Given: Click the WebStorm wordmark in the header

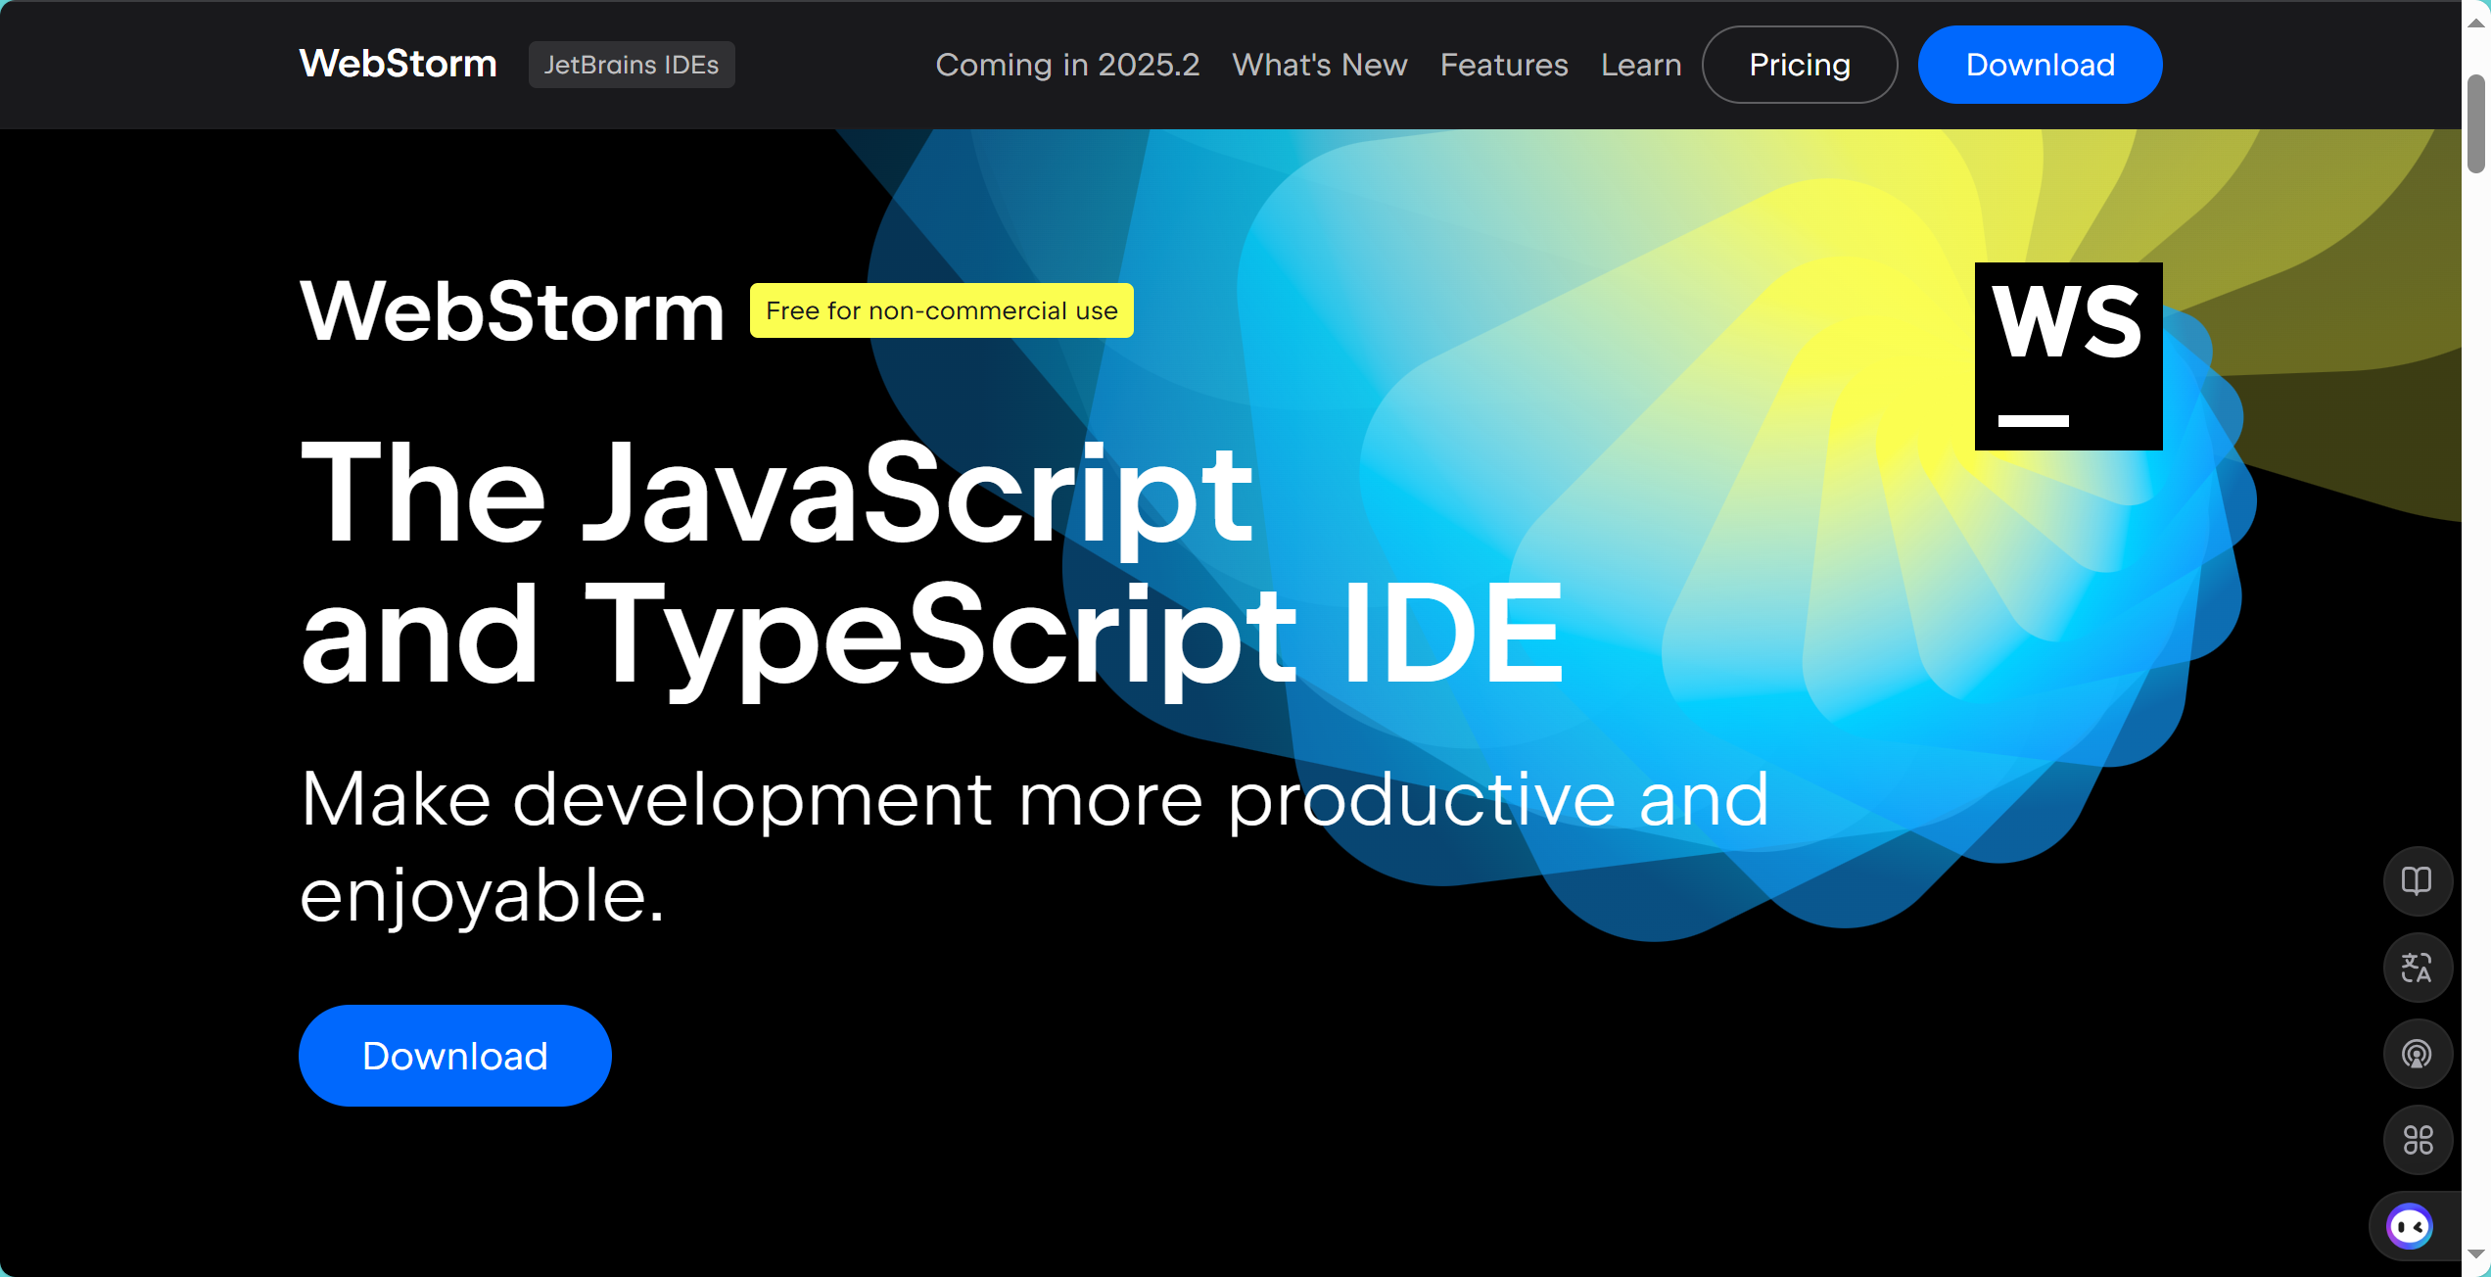Looking at the screenshot, I should (x=398, y=64).
